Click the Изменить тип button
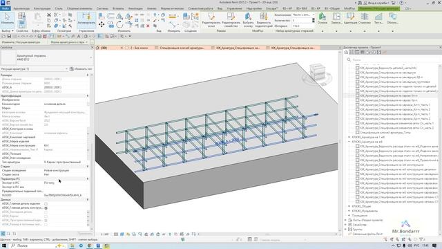 tap(81, 69)
